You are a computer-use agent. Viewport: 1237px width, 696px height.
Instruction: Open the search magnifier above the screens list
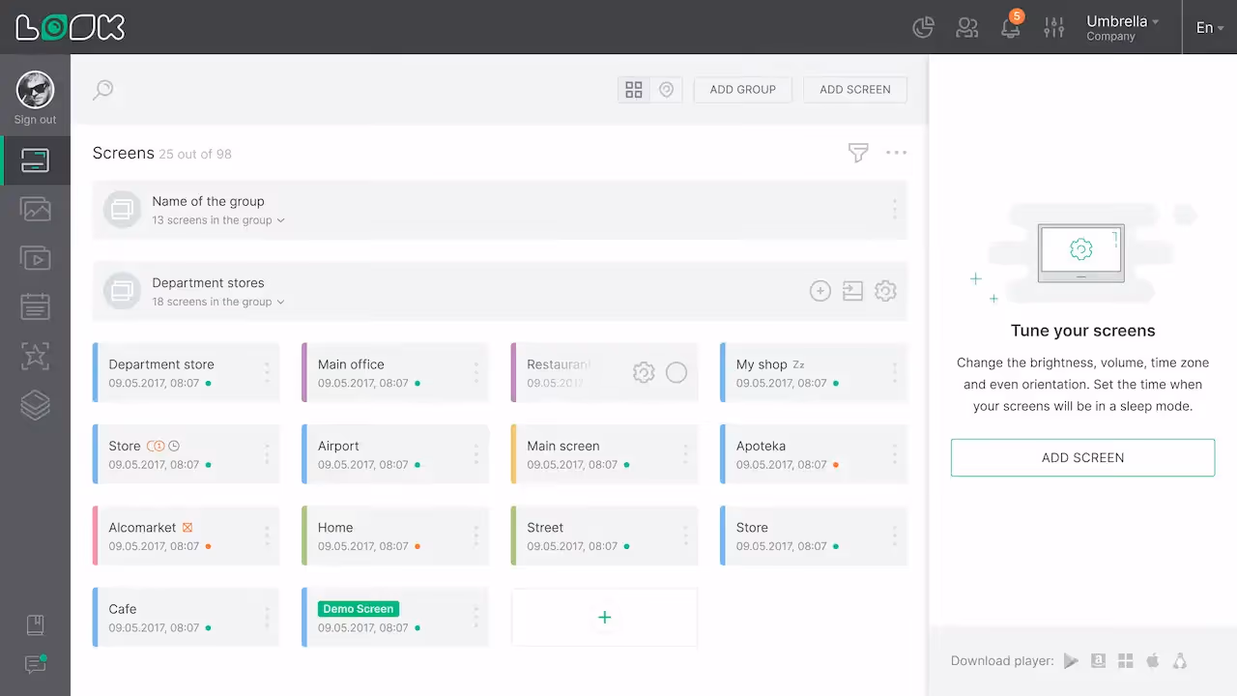102,89
